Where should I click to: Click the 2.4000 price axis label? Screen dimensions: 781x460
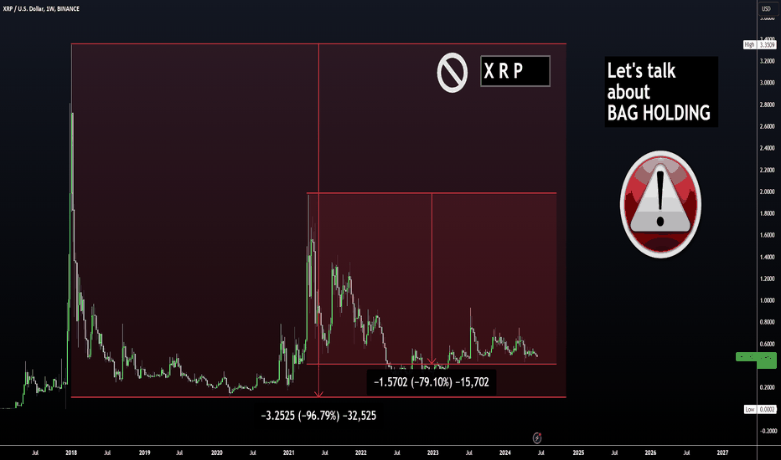[767, 148]
